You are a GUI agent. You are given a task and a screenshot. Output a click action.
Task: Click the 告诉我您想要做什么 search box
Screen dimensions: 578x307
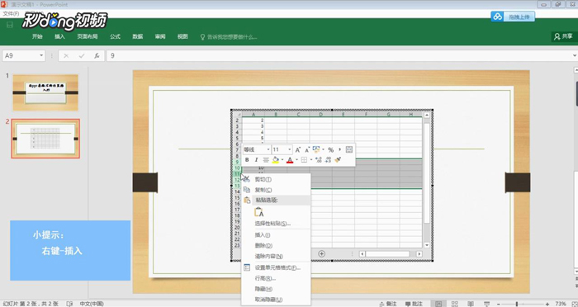tap(229, 37)
